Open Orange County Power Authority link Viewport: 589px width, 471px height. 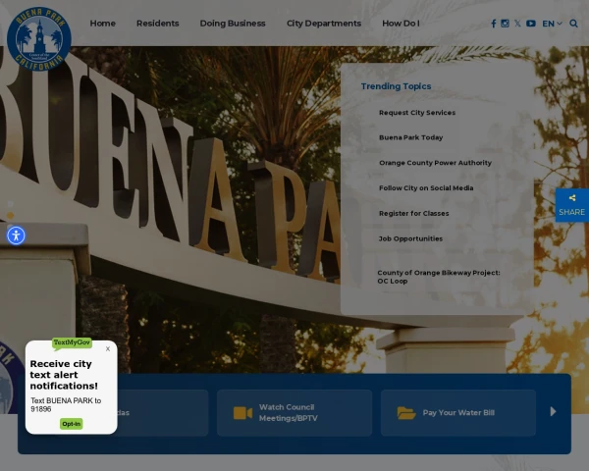435,163
